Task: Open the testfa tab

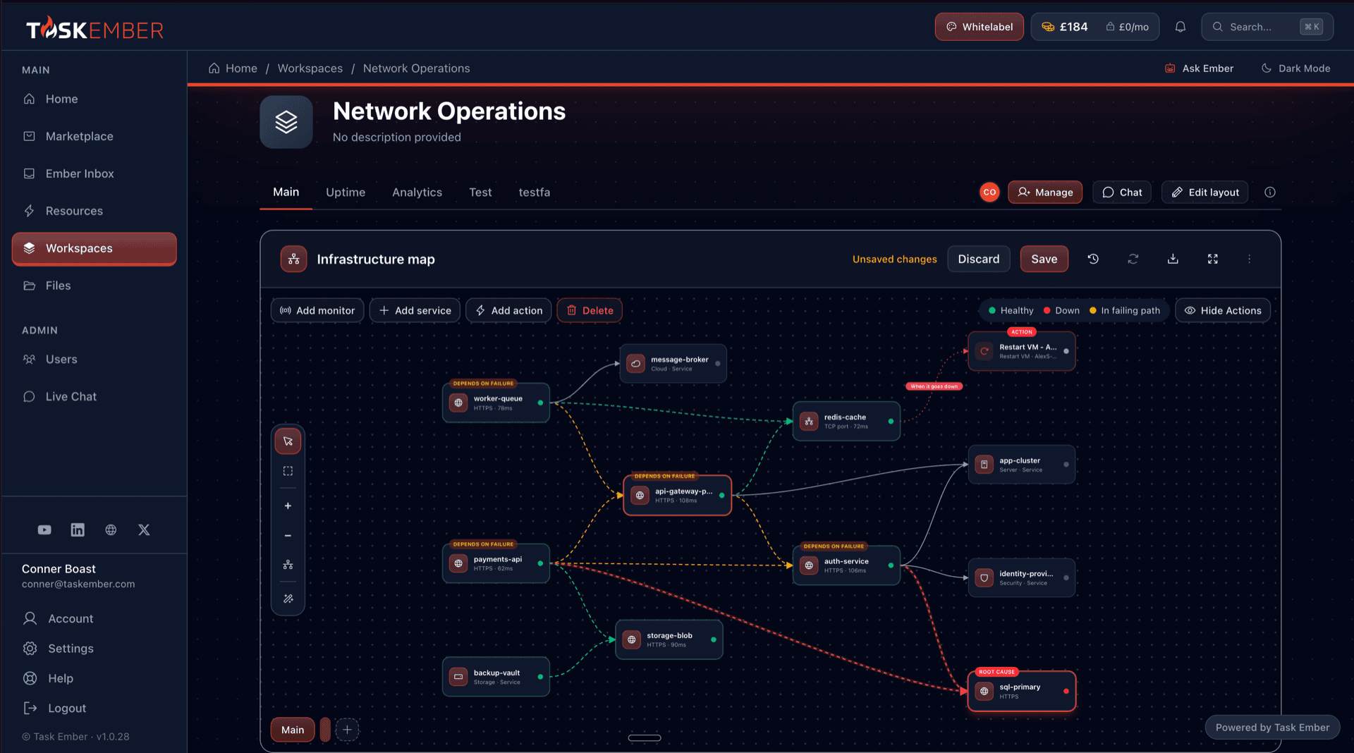Action: [x=535, y=192]
